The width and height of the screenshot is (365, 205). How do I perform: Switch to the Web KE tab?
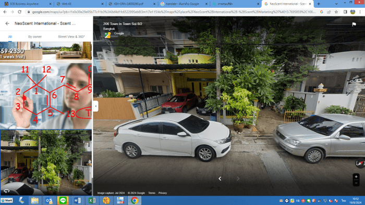80,4
